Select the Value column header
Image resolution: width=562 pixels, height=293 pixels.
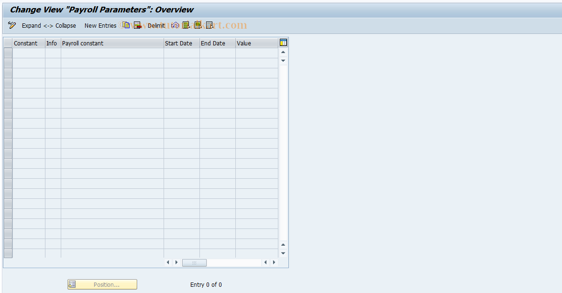tap(257, 43)
